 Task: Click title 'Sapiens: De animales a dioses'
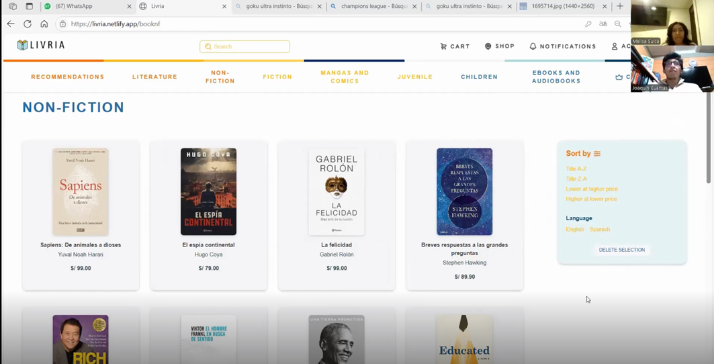pyautogui.click(x=81, y=245)
